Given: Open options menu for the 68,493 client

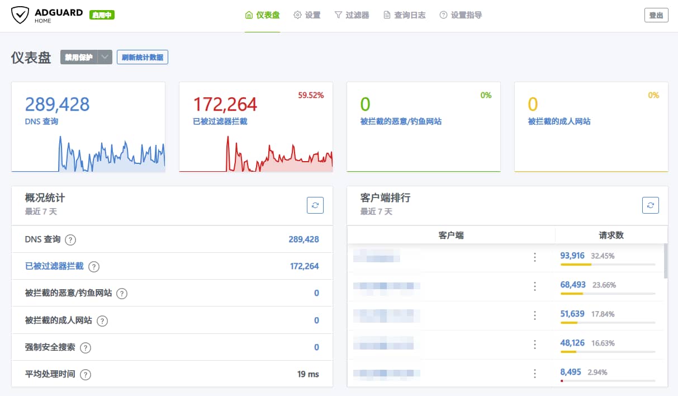Looking at the screenshot, I should tap(534, 286).
